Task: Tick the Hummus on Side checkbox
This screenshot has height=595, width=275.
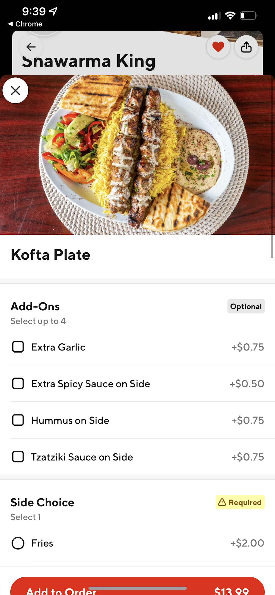Action: [x=18, y=420]
